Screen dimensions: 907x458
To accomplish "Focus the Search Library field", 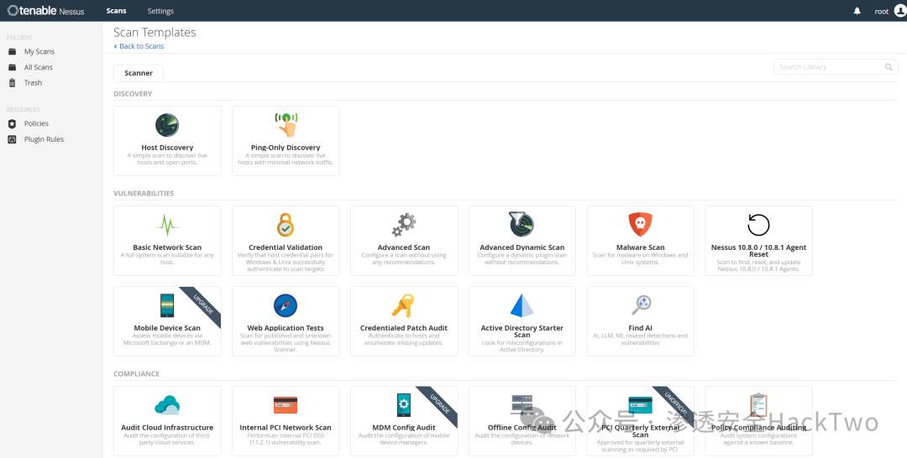I will click(x=836, y=67).
